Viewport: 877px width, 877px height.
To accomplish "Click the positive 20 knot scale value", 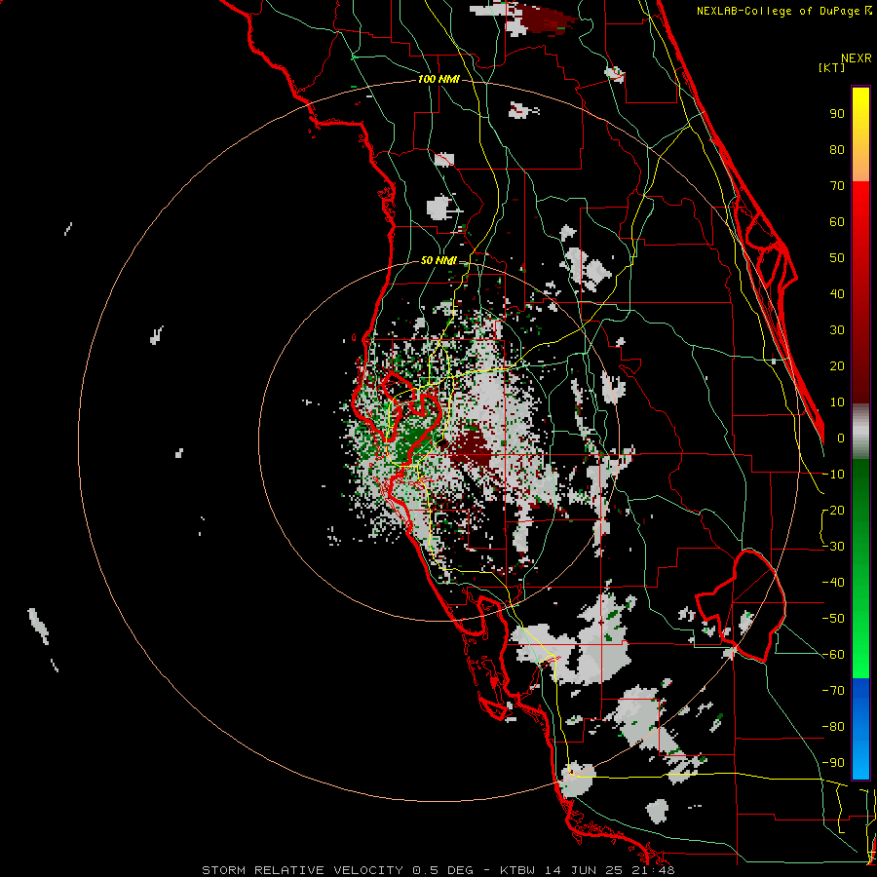I will [x=837, y=365].
